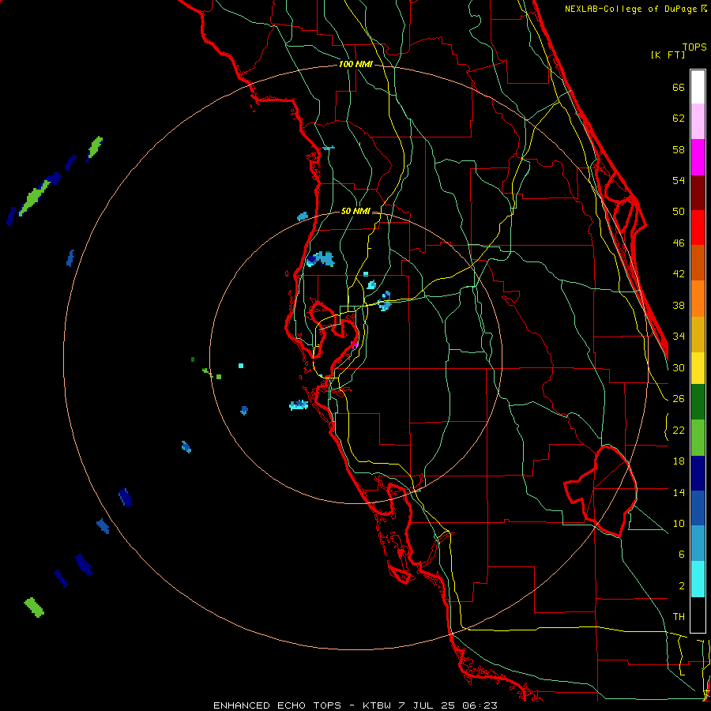Image resolution: width=711 pixels, height=711 pixels.
Task: Click the 06:23 timestamp in the caption
Action: point(480,705)
